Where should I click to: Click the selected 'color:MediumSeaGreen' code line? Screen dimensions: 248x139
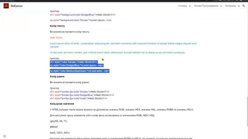point(79,71)
